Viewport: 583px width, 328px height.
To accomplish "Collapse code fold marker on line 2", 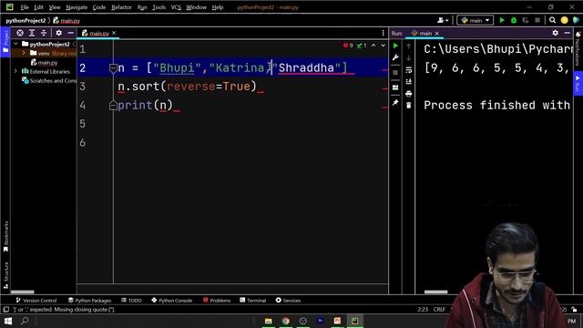I will pyautogui.click(x=113, y=68).
